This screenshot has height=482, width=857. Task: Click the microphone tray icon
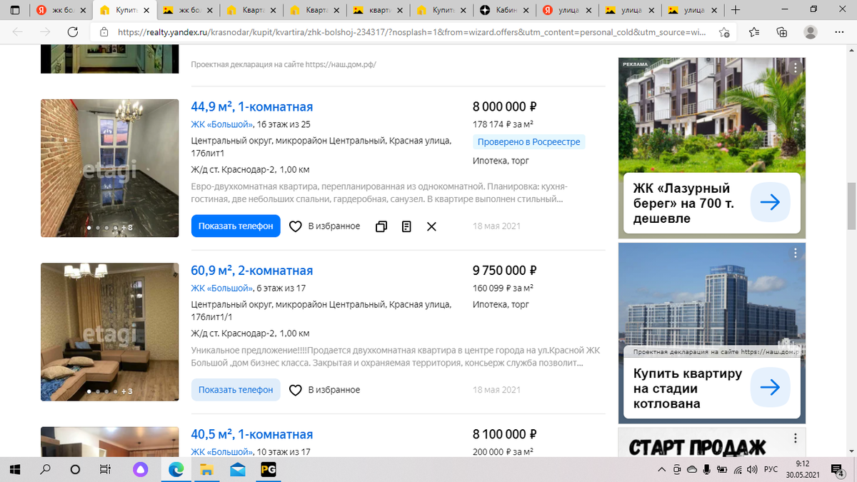[706, 469]
